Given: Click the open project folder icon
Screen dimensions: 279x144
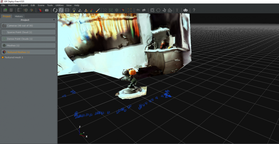Looking at the screenshot, I should 5,10.
